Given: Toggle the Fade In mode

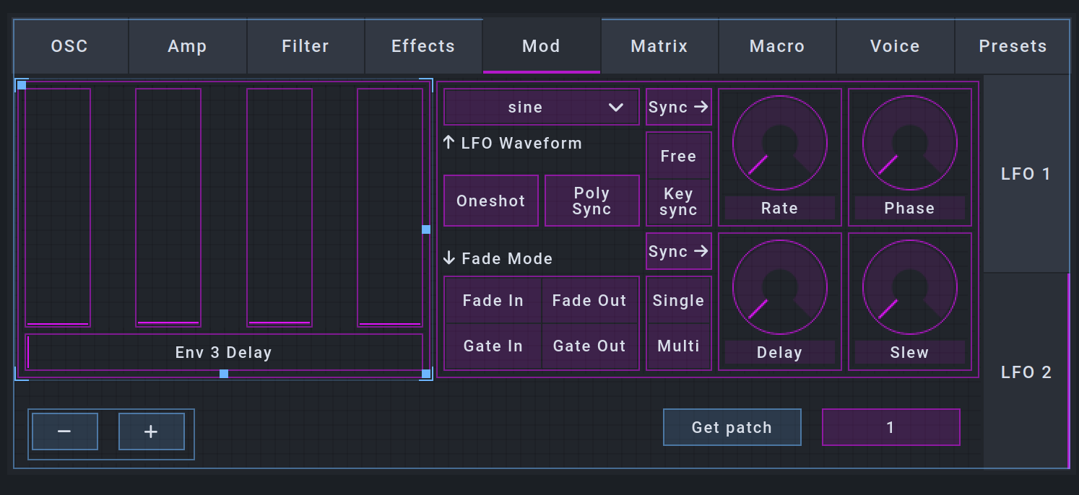Looking at the screenshot, I should (x=493, y=300).
